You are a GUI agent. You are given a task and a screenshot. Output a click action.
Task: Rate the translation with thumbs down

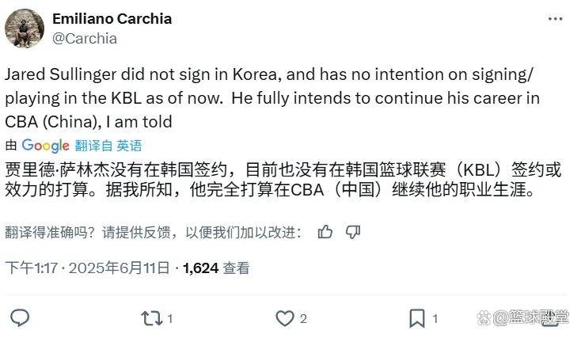(353, 232)
